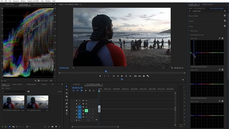Image resolution: width=229 pixels, height=129 pixels.
Task: Open the File menu
Action: click(2, 1)
